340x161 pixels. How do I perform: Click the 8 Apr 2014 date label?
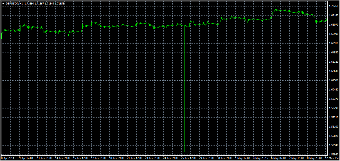7,158
